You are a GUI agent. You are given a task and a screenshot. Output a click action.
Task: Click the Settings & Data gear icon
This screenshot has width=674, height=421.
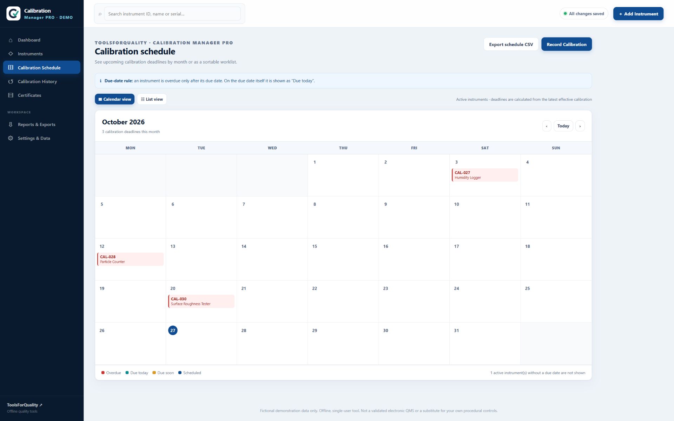coord(11,138)
